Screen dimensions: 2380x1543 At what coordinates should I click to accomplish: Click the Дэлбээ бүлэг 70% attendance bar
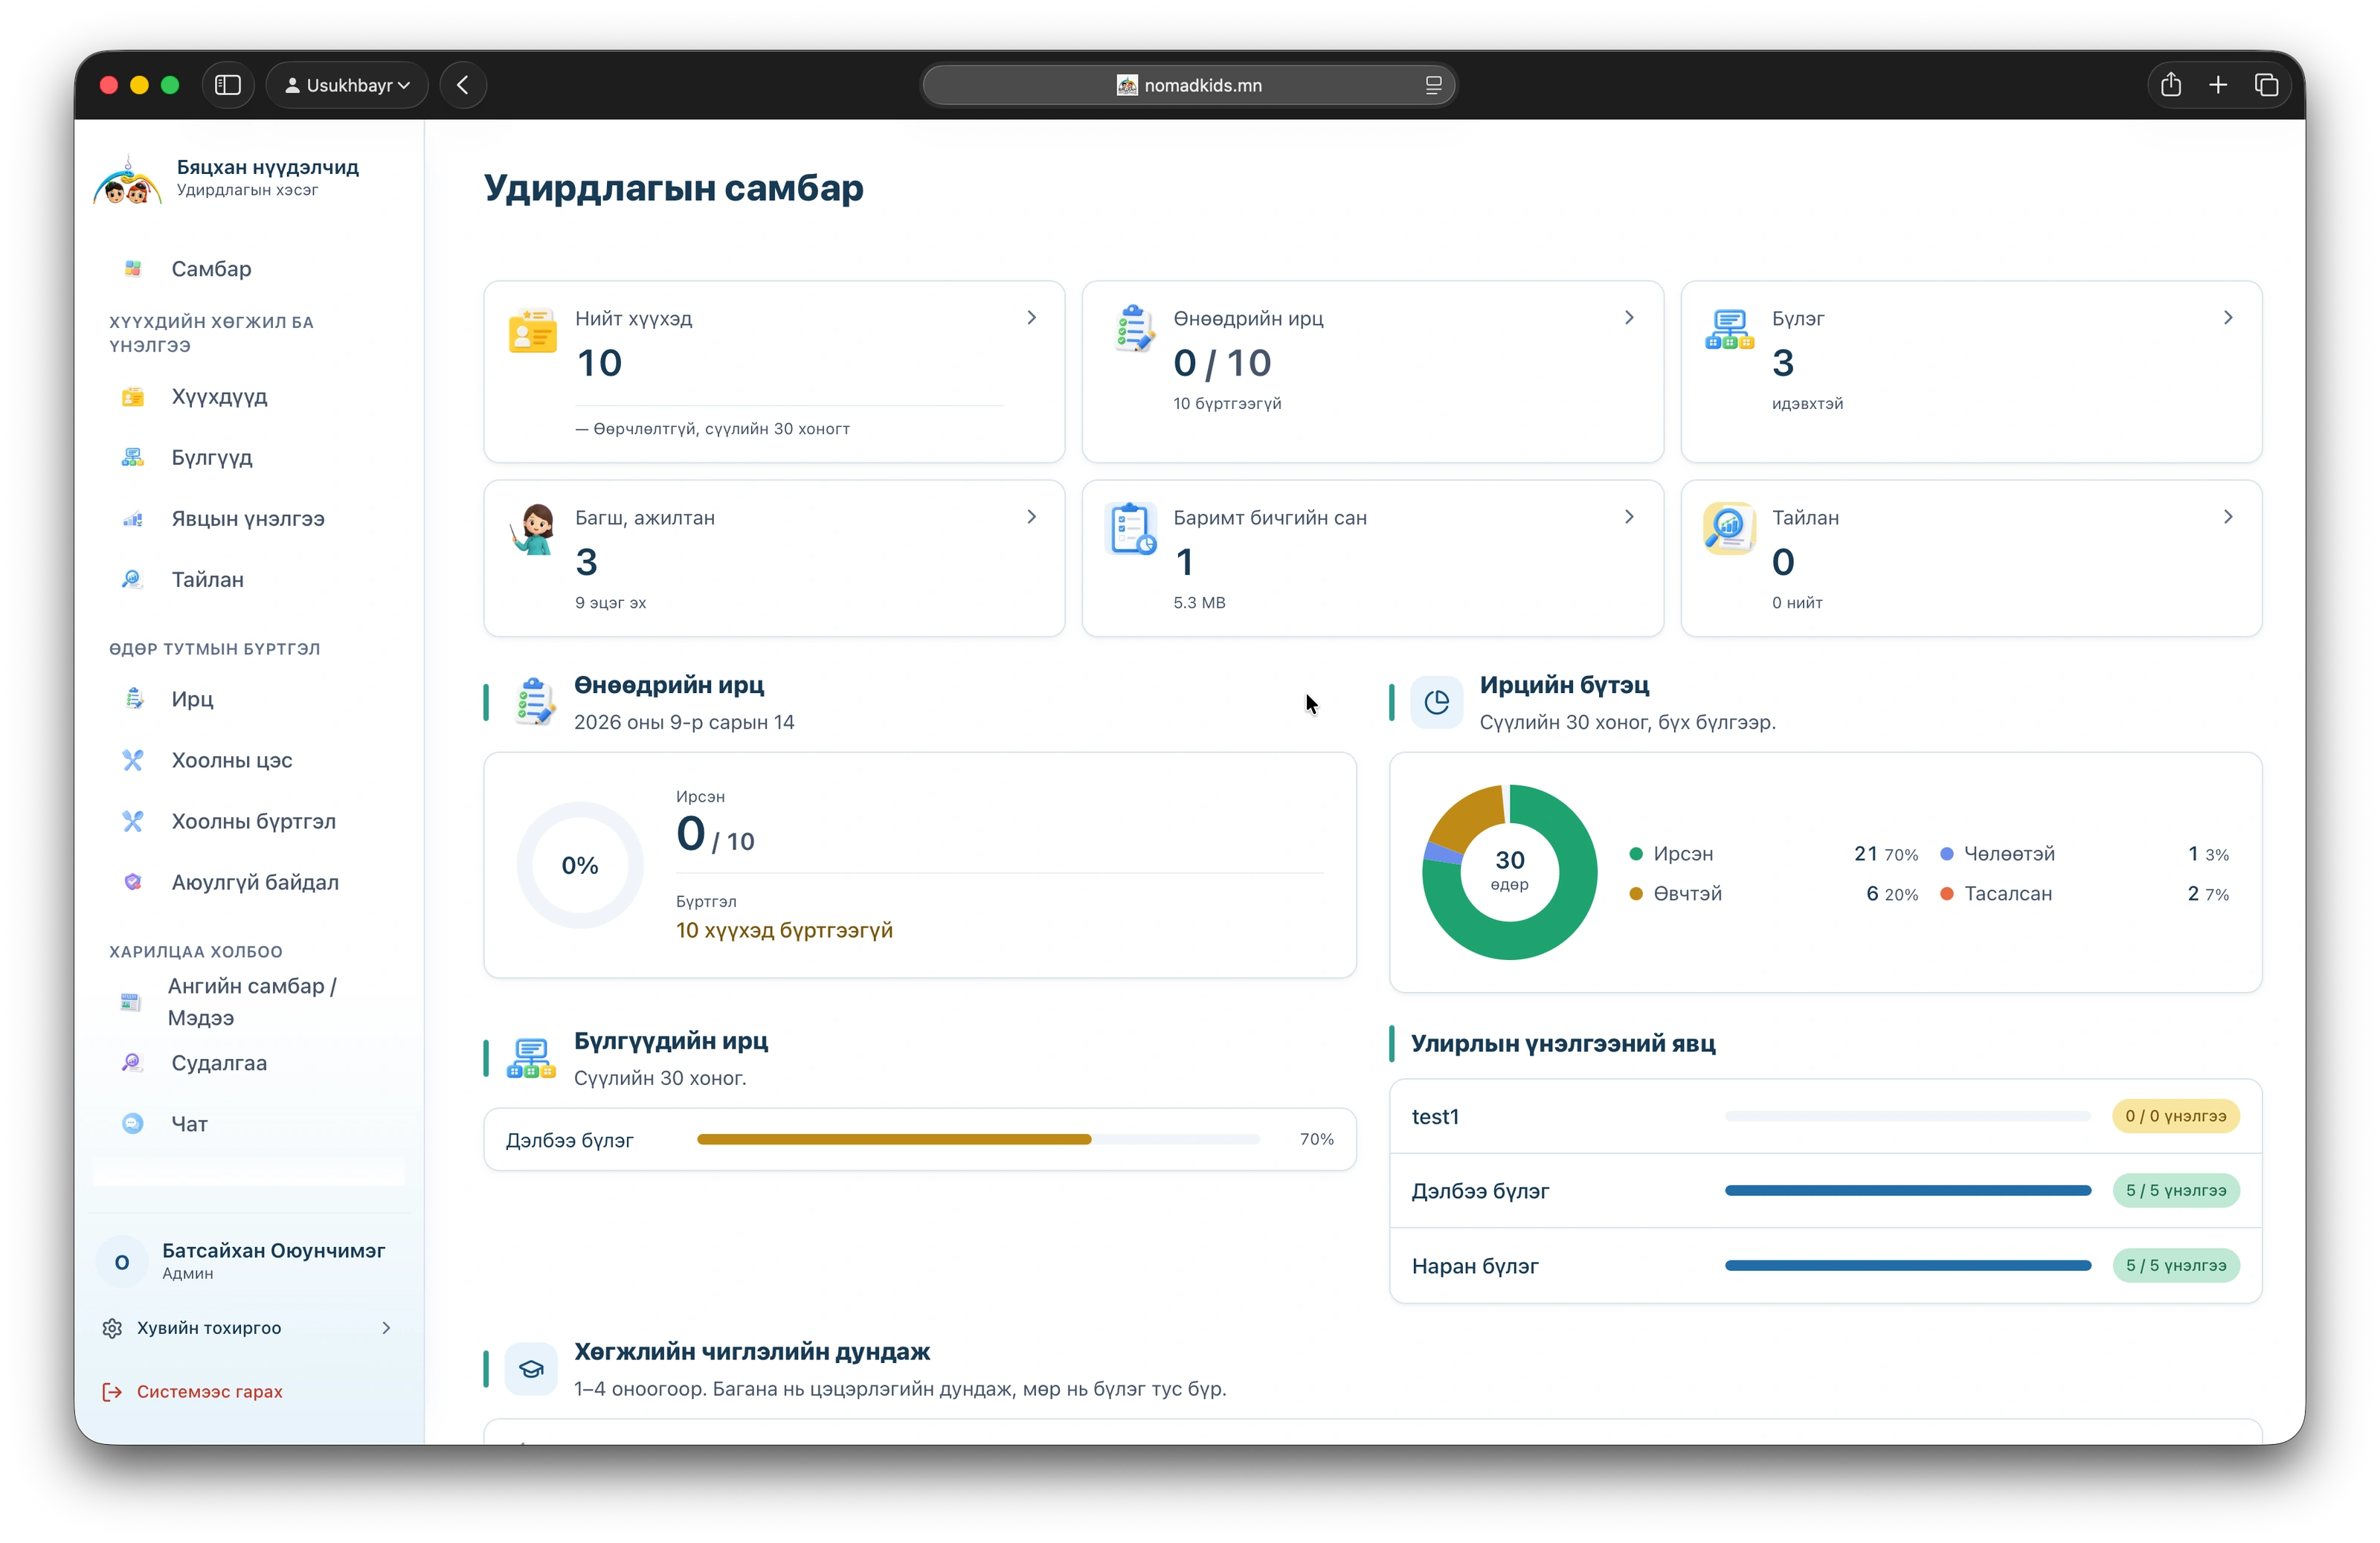click(978, 1140)
